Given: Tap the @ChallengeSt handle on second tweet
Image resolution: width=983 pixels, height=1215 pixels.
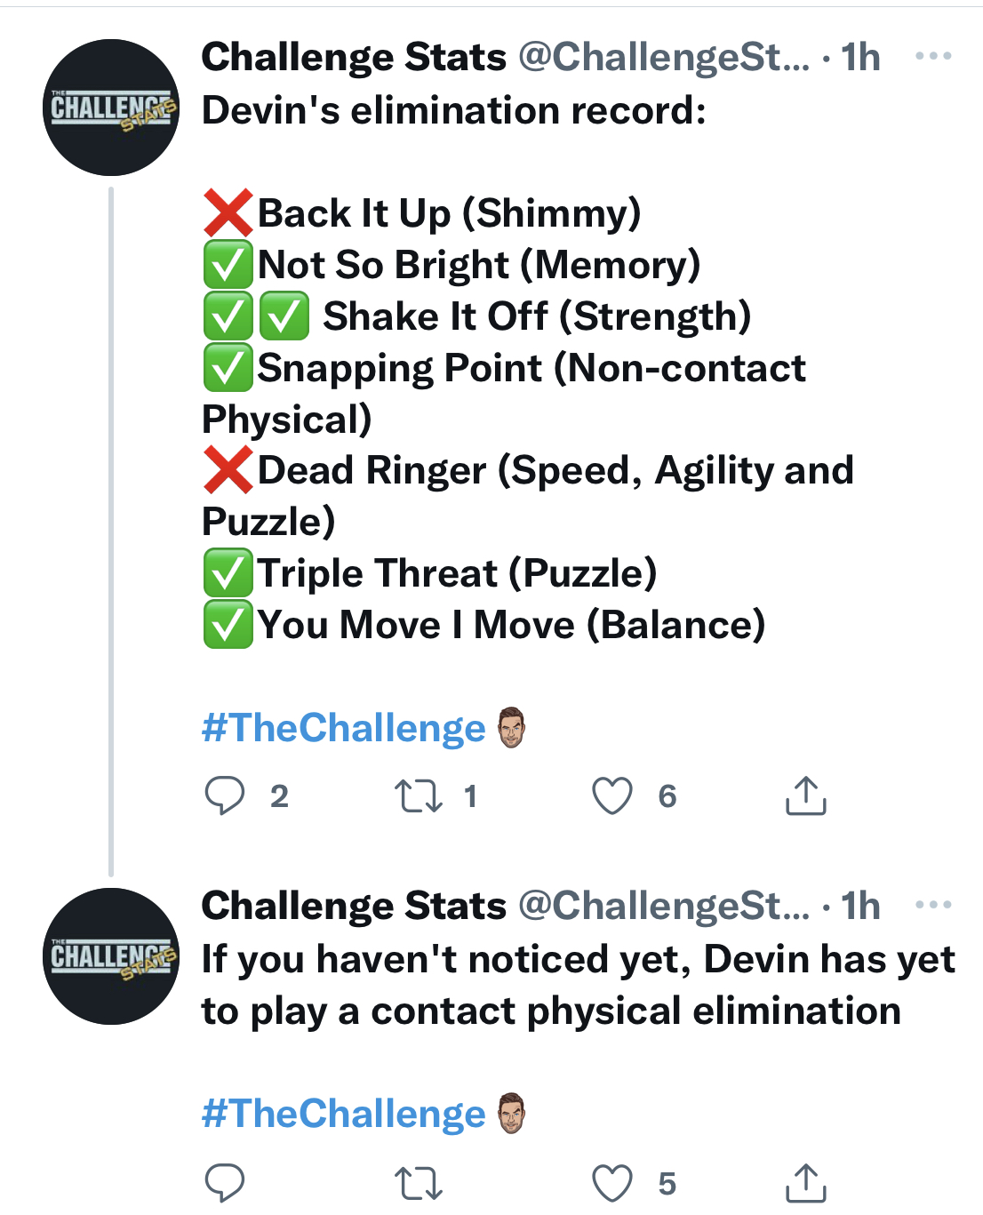Looking at the screenshot, I should pos(664,906).
